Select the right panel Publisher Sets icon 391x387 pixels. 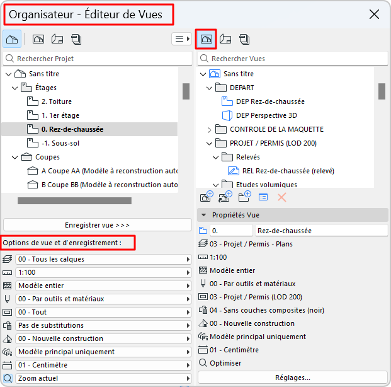point(244,39)
